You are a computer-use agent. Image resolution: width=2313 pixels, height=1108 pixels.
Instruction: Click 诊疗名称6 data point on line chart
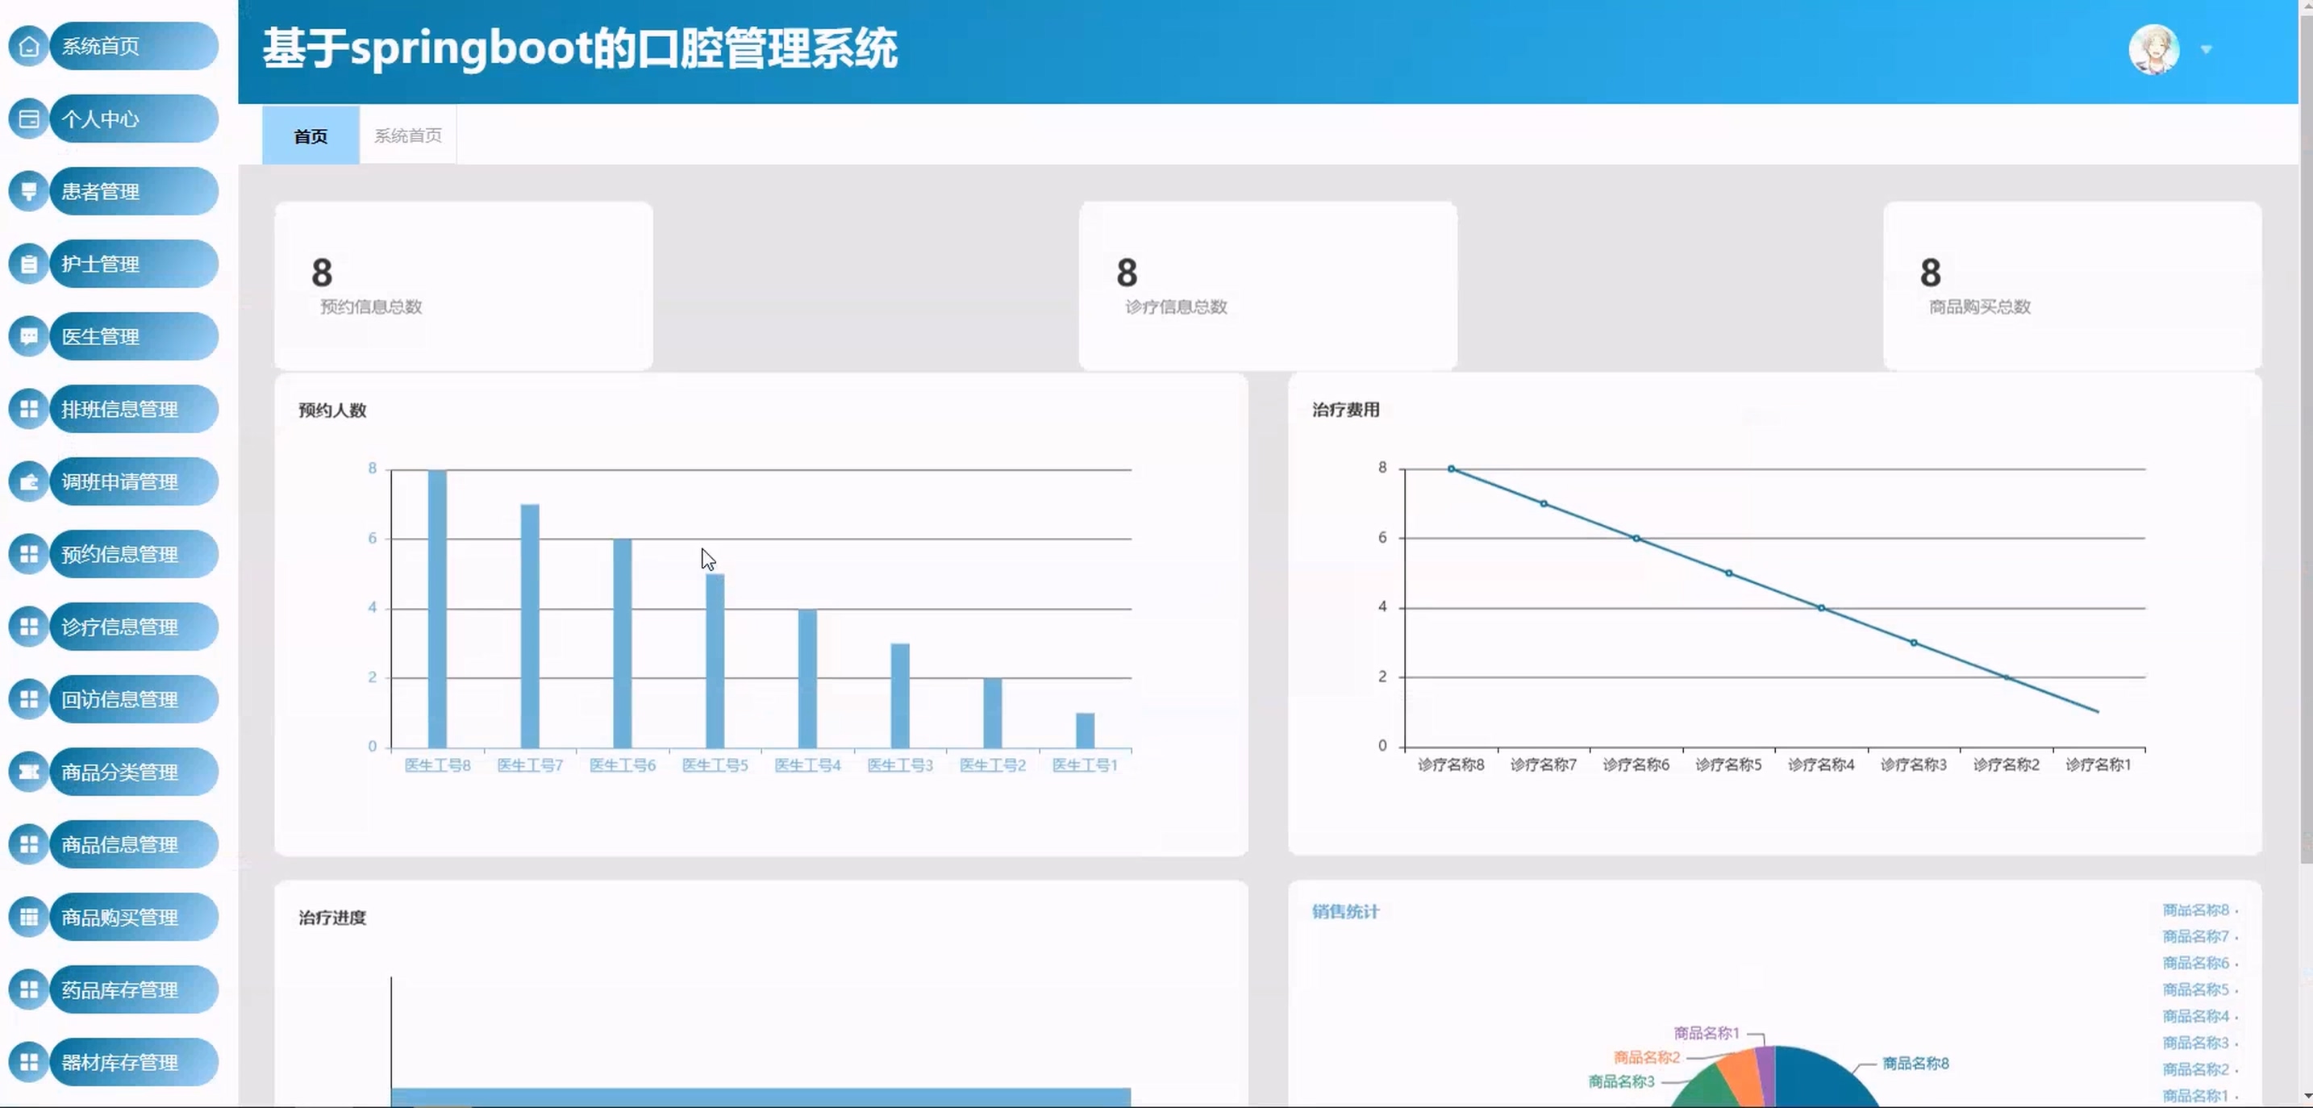[1636, 539]
